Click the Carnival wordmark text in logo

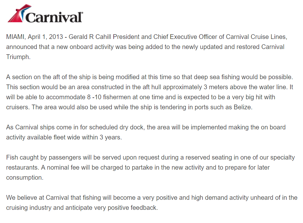click(x=54, y=17)
